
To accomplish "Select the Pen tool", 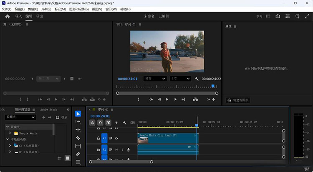I will click(78, 154).
